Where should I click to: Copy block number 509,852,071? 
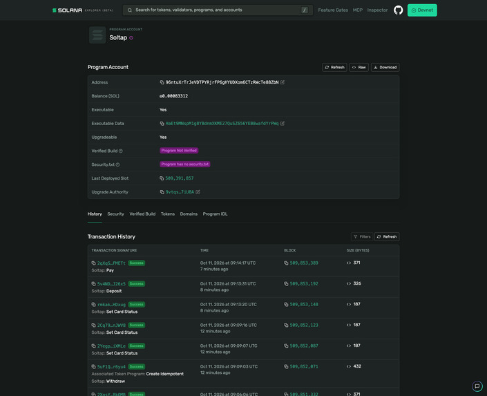[286, 367]
